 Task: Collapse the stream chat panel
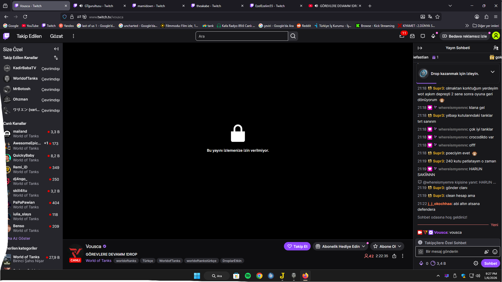click(x=420, y=48)
